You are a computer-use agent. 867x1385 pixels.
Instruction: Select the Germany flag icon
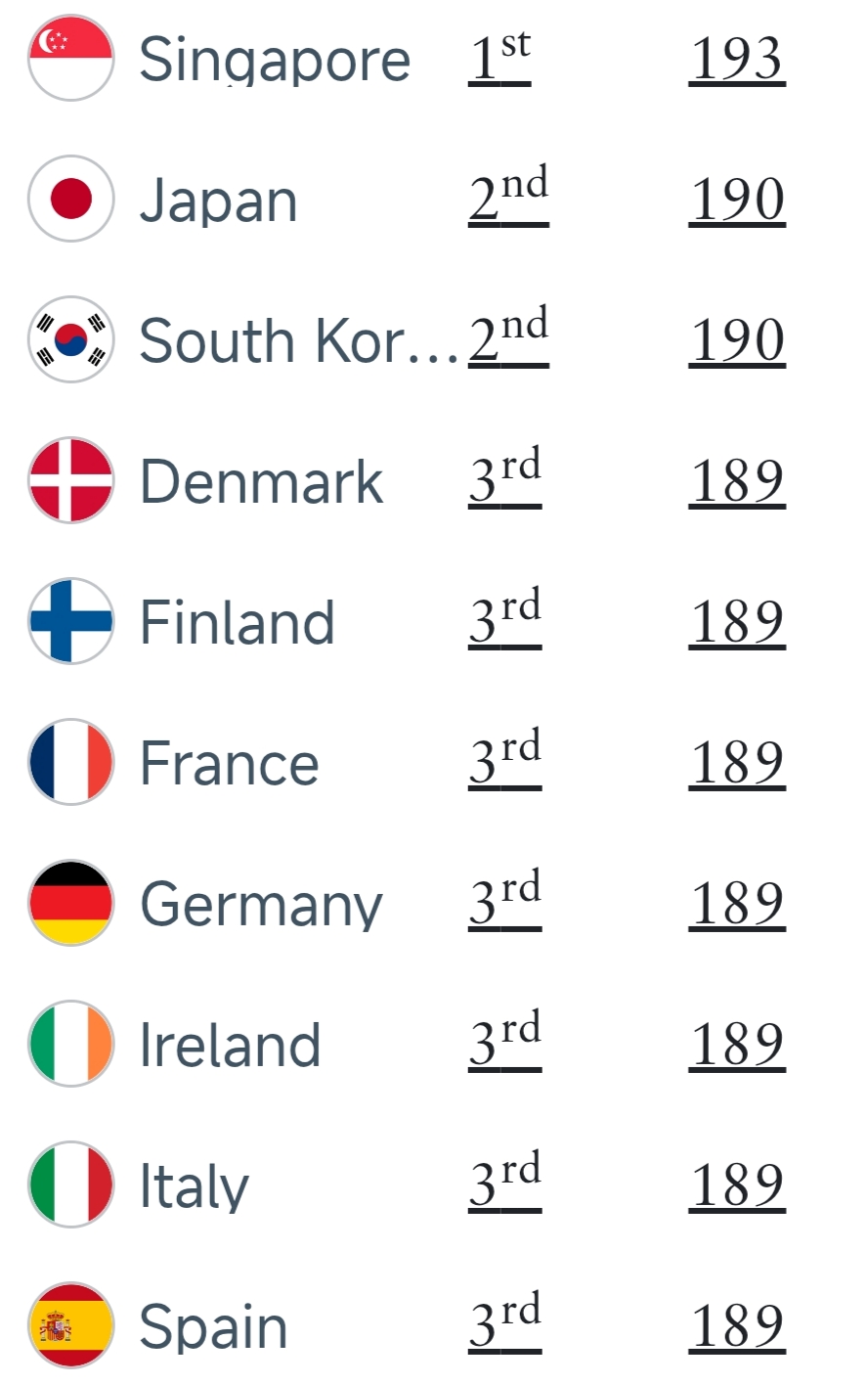click(x=71, y=903)
